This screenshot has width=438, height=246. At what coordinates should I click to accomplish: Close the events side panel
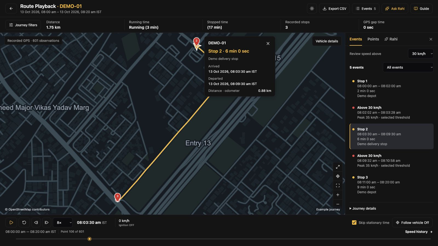(x=431, y=39)
